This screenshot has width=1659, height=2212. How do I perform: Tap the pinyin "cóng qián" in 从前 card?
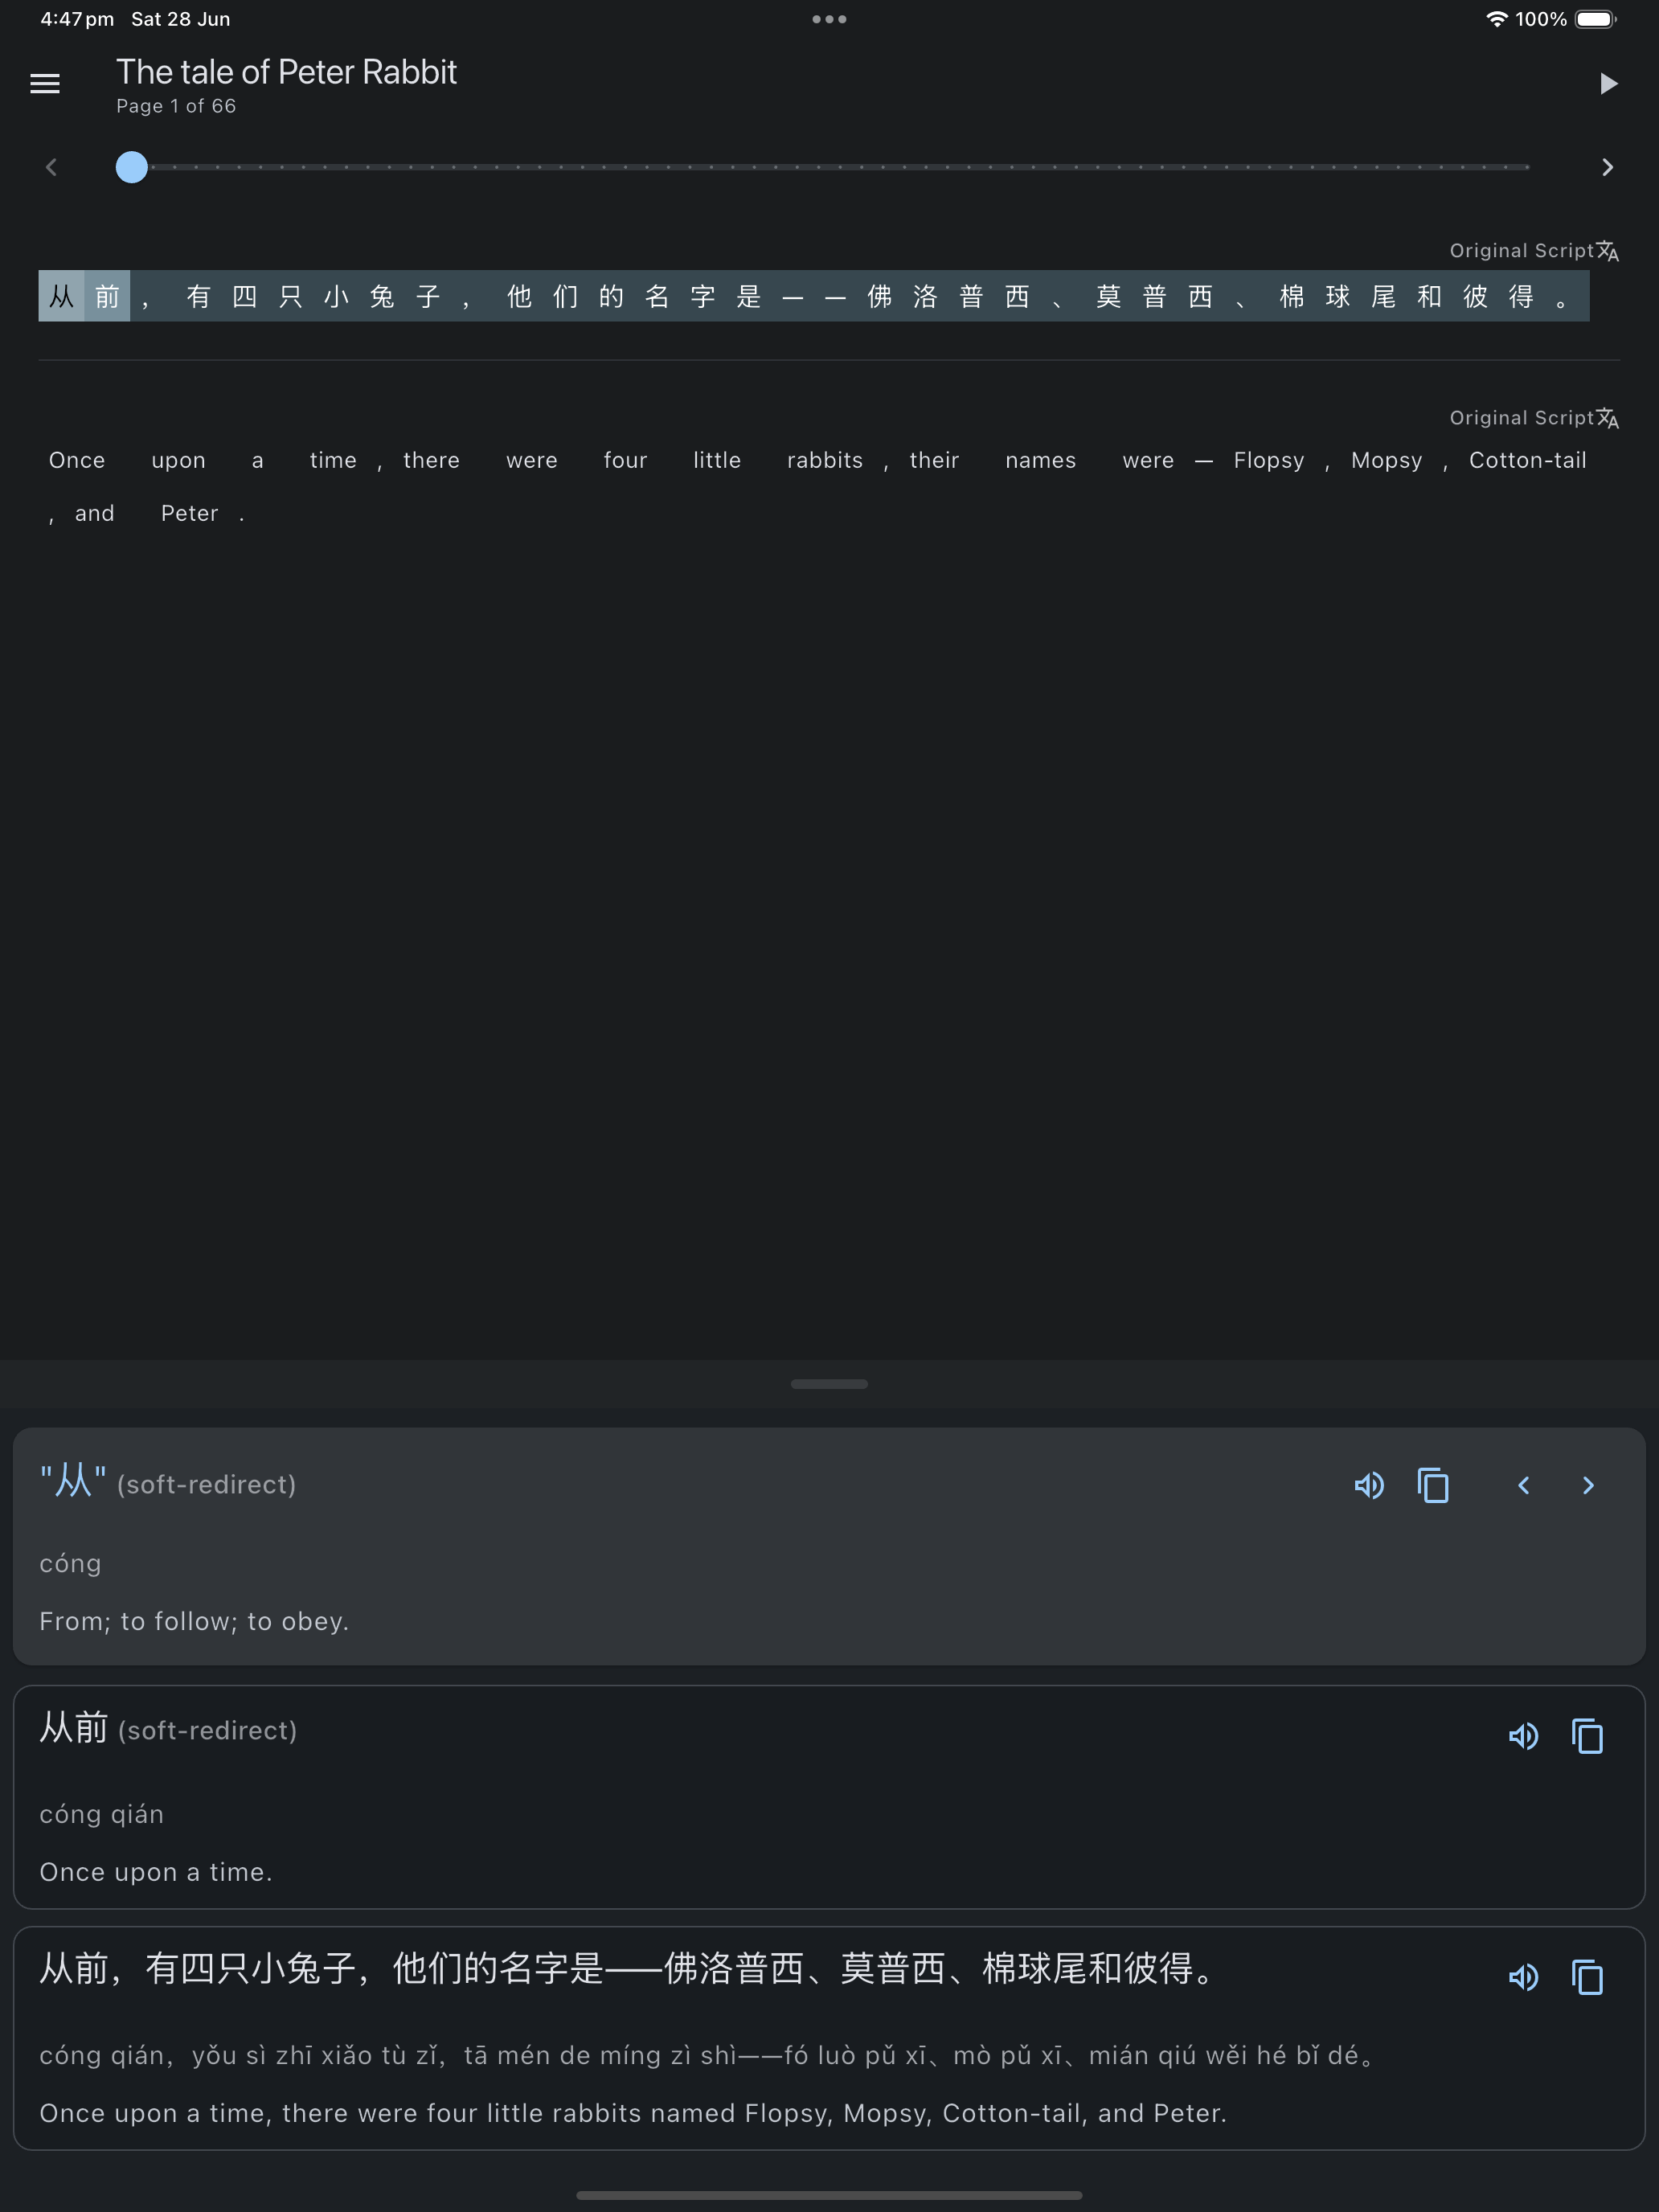tap(101, 1814)
